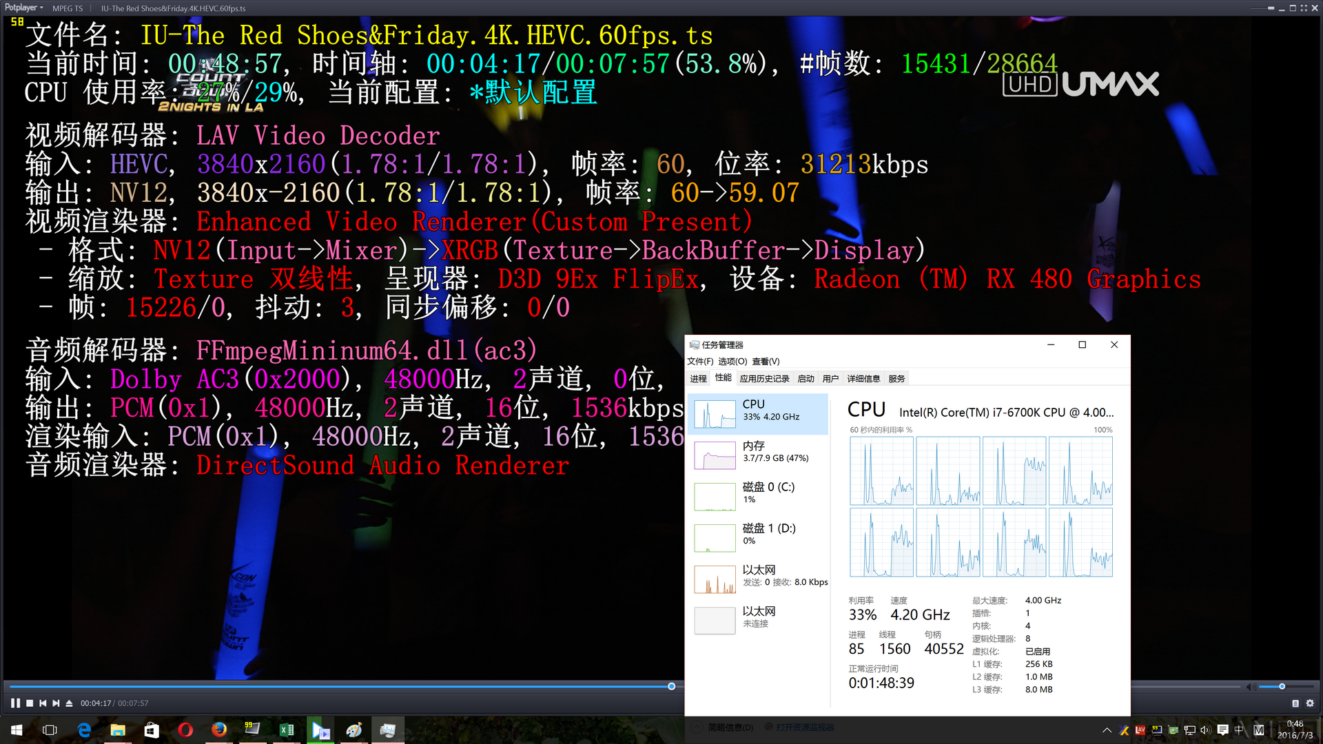Click the GPU card tray icon
This screenshot has height=744, width=1323.
pos(1173,730)
